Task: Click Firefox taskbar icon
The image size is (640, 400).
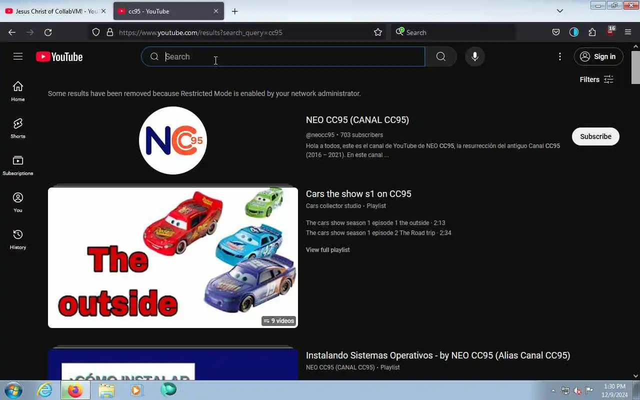Action: click(75, 390)
